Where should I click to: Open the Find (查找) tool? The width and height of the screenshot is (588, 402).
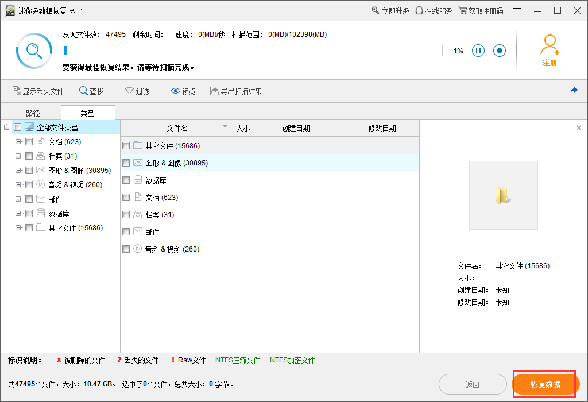91,91
